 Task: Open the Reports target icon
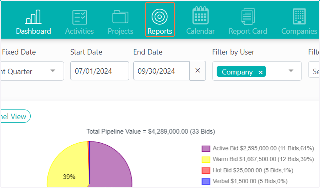(x=159, y=16)
